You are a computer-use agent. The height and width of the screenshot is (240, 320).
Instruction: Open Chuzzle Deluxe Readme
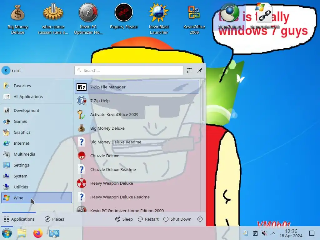tap(137, 169)
